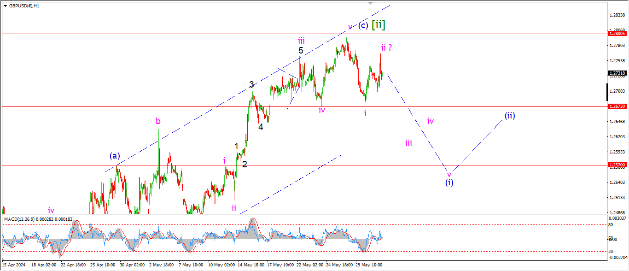629x271 pixels.
Task: Select the projected blue (i) wave label
Action: tap(449, 183)
